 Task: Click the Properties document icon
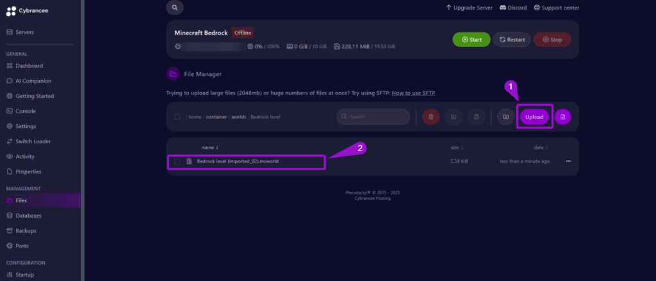tap(10, 172)
